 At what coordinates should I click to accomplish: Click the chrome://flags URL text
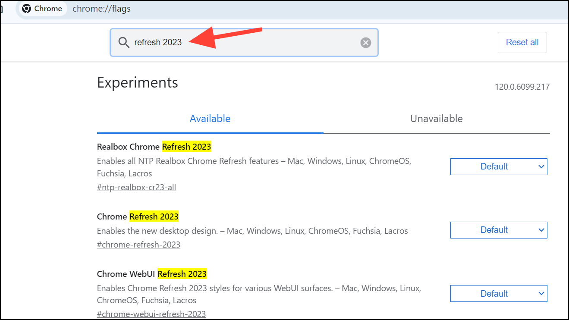[x=101, y=9]
